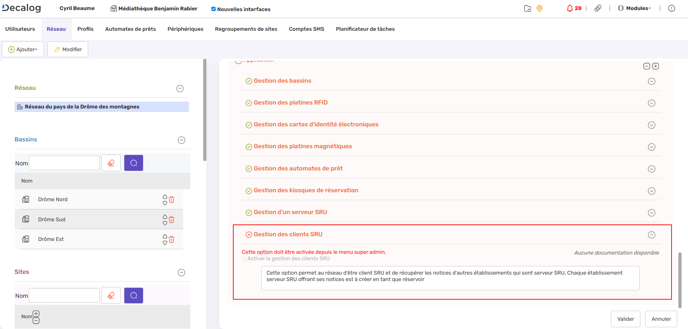
Task: Open the Comptes SMS tab
Action: point(306,29)
